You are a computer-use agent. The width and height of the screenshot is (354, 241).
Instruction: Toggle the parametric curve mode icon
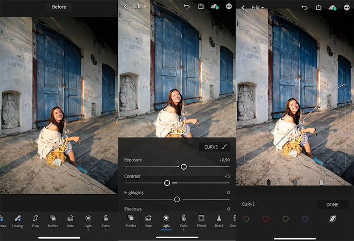[332, 218]
